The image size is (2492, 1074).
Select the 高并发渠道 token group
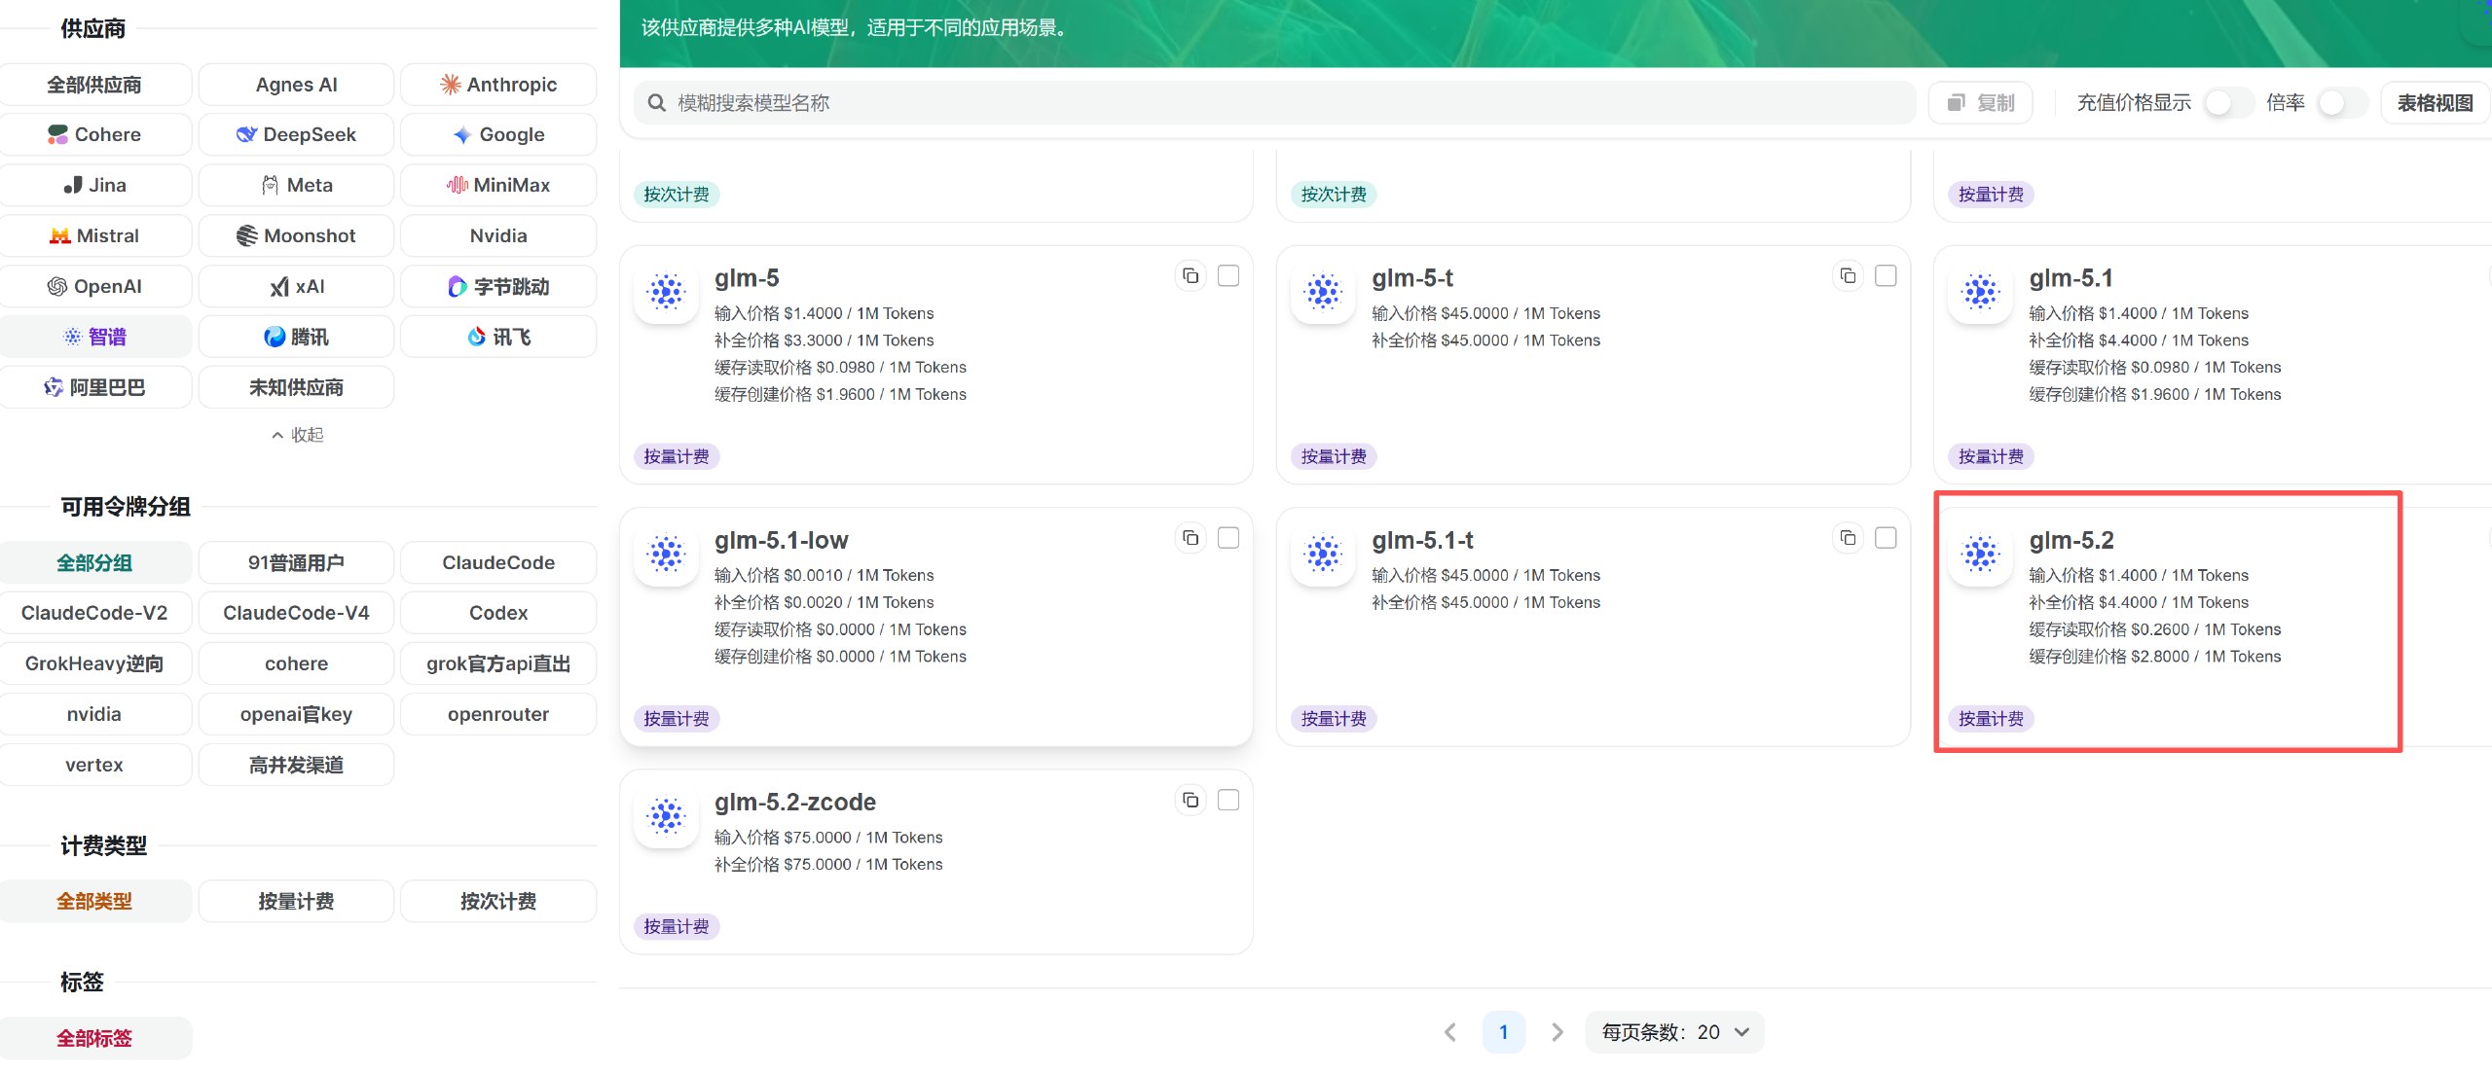[296, 765]
